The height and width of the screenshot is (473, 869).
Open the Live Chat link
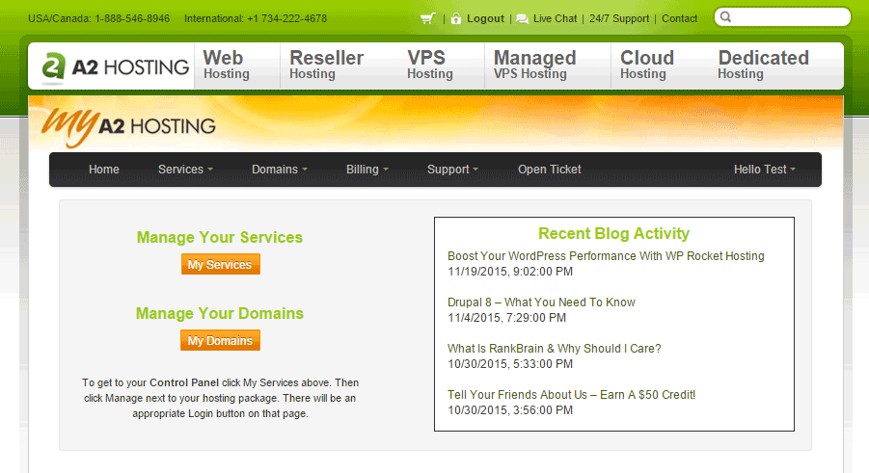pos(555,19)
